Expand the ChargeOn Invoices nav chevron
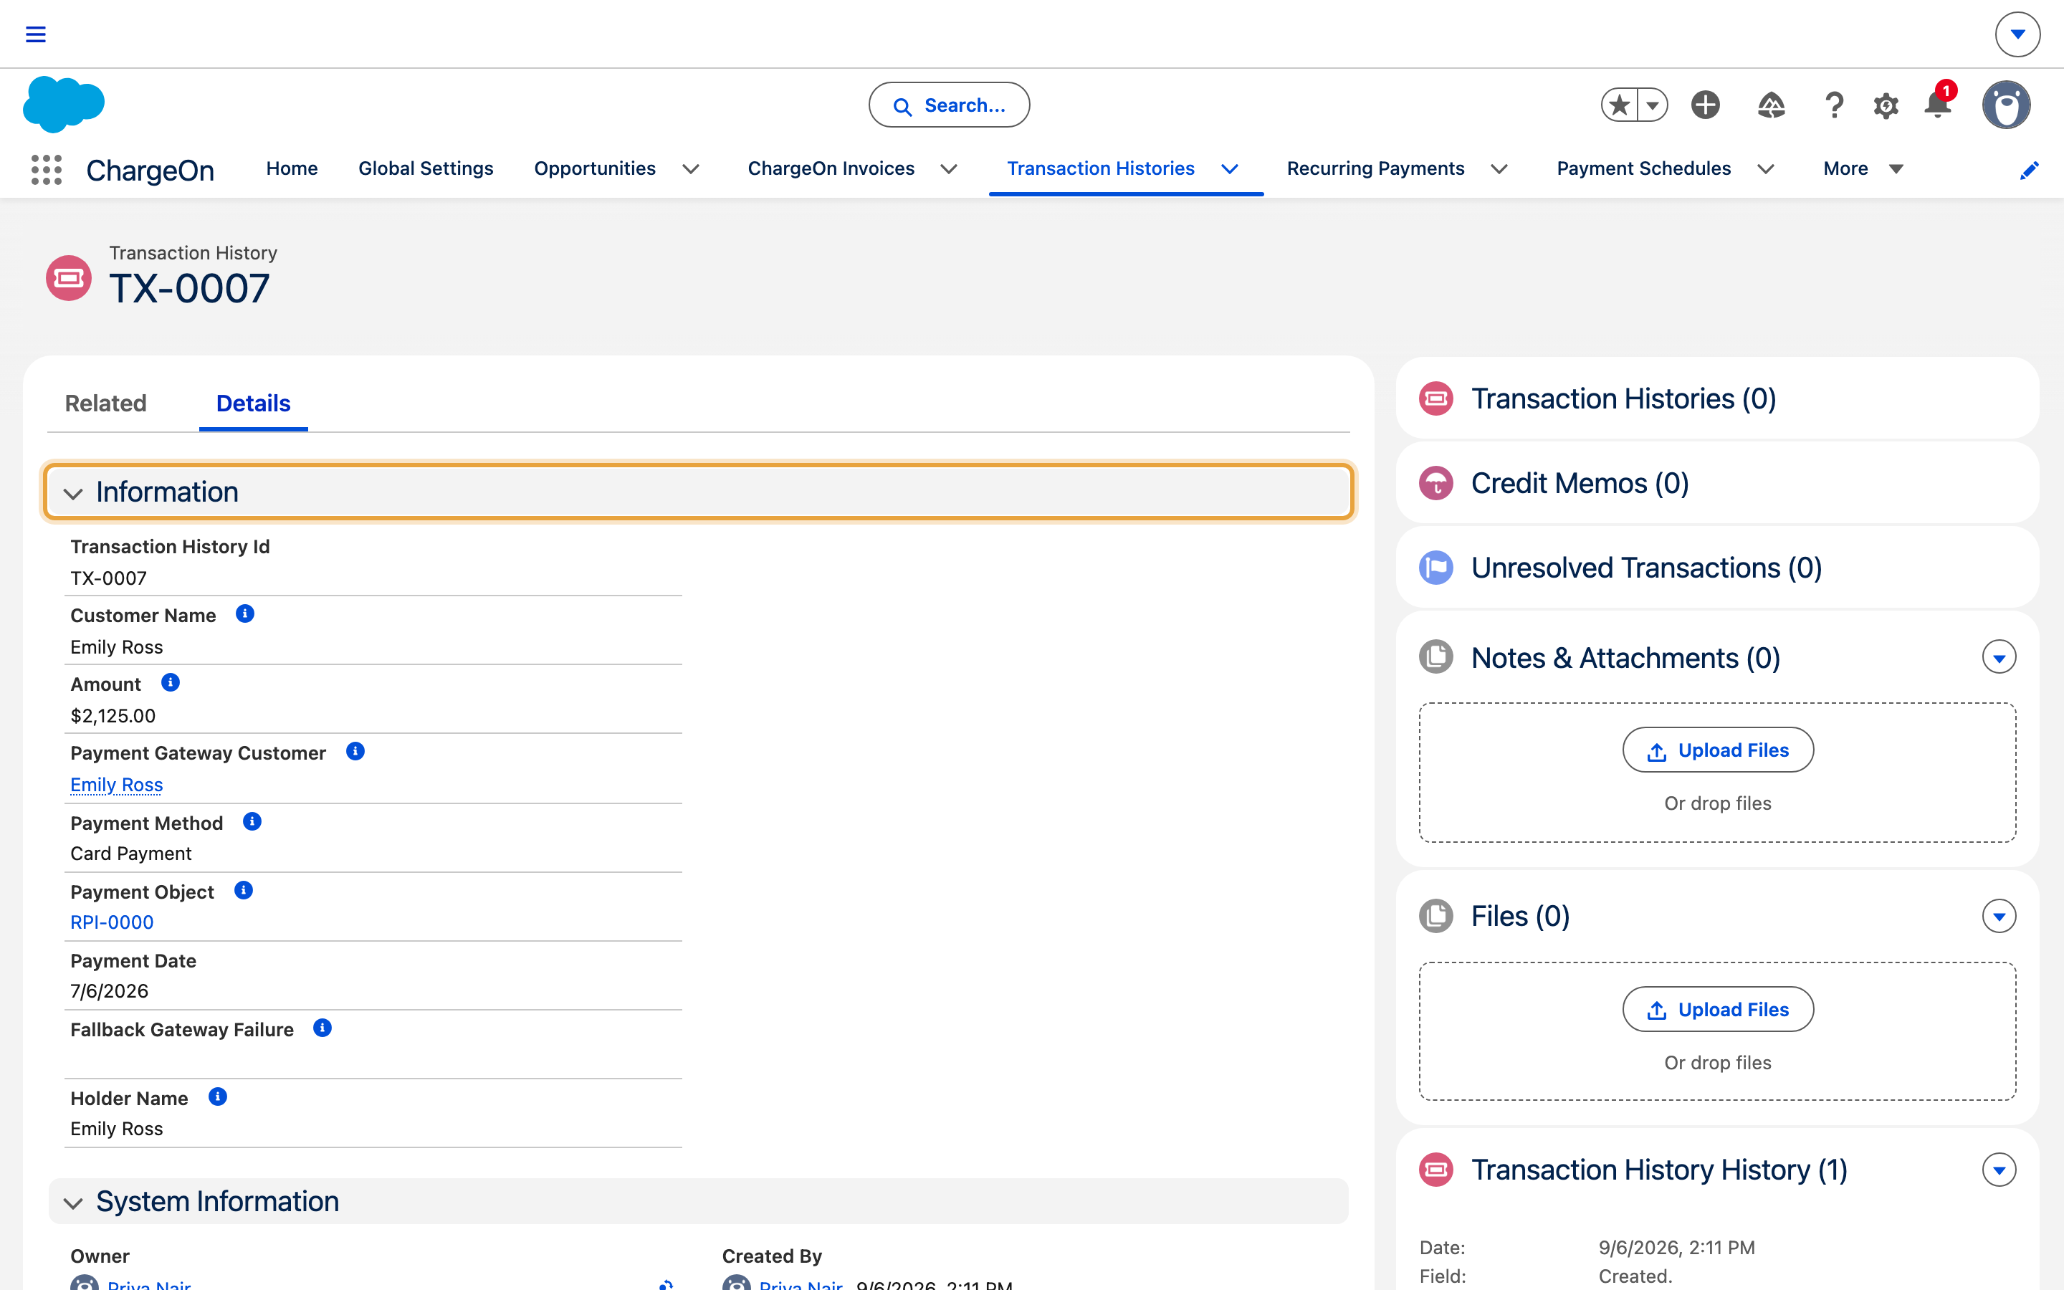2064x1290 pixels. [948, 170]
